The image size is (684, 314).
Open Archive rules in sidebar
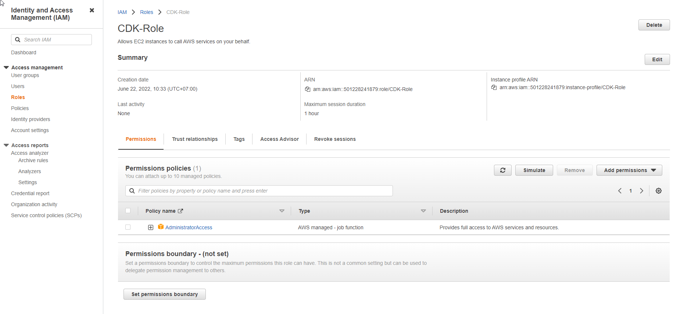33,160
